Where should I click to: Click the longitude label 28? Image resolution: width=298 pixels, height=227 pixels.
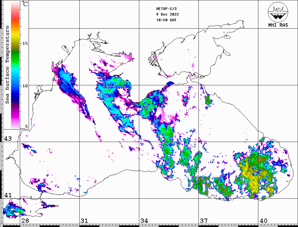25,221
